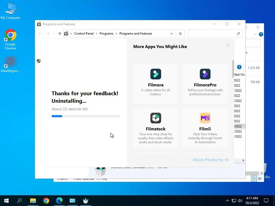Open recent locations dropdown next to forward arrow
Viewport: 275px width, 206px height.
tap(54, 34)
